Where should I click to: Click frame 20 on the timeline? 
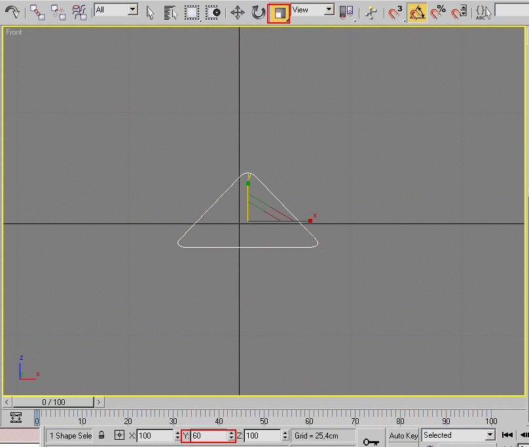pyautogui.click(x=128, y=421)
